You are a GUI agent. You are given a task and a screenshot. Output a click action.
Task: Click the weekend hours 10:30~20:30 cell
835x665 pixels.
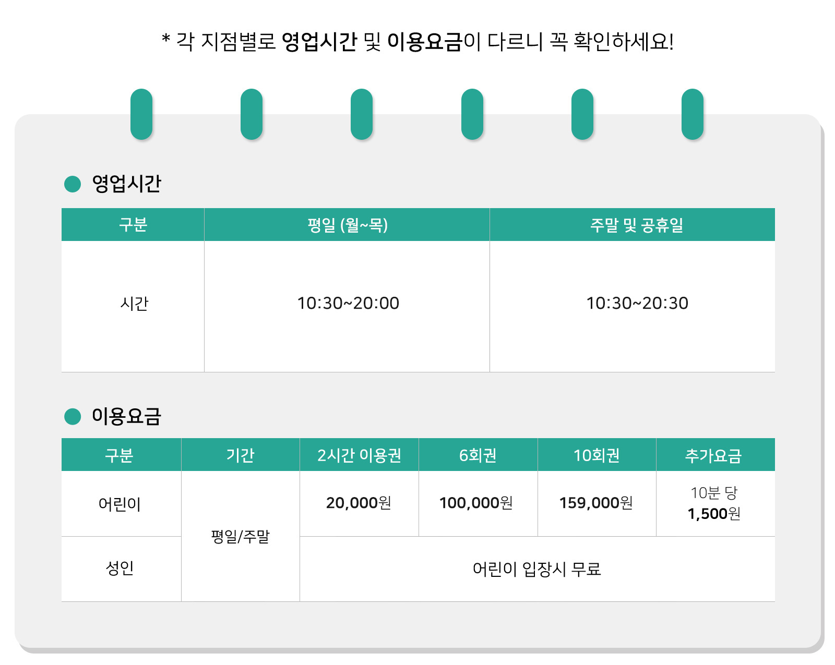point(637,303)
